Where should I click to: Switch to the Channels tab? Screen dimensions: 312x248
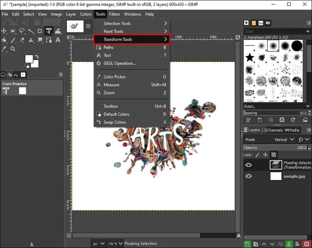pos(272,130)
